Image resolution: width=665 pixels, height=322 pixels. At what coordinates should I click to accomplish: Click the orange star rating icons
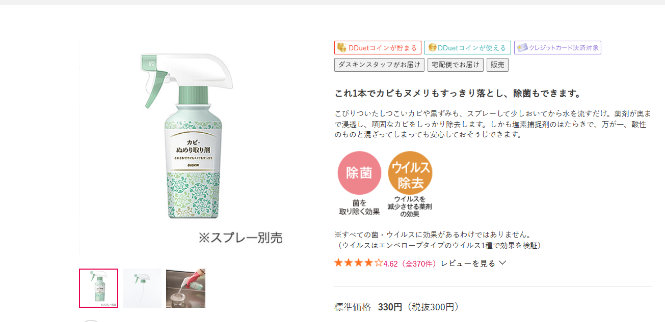coord(358,263)
